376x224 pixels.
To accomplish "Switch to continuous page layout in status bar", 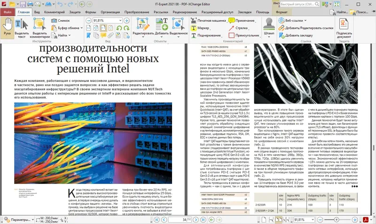I will tap(271, 220).
